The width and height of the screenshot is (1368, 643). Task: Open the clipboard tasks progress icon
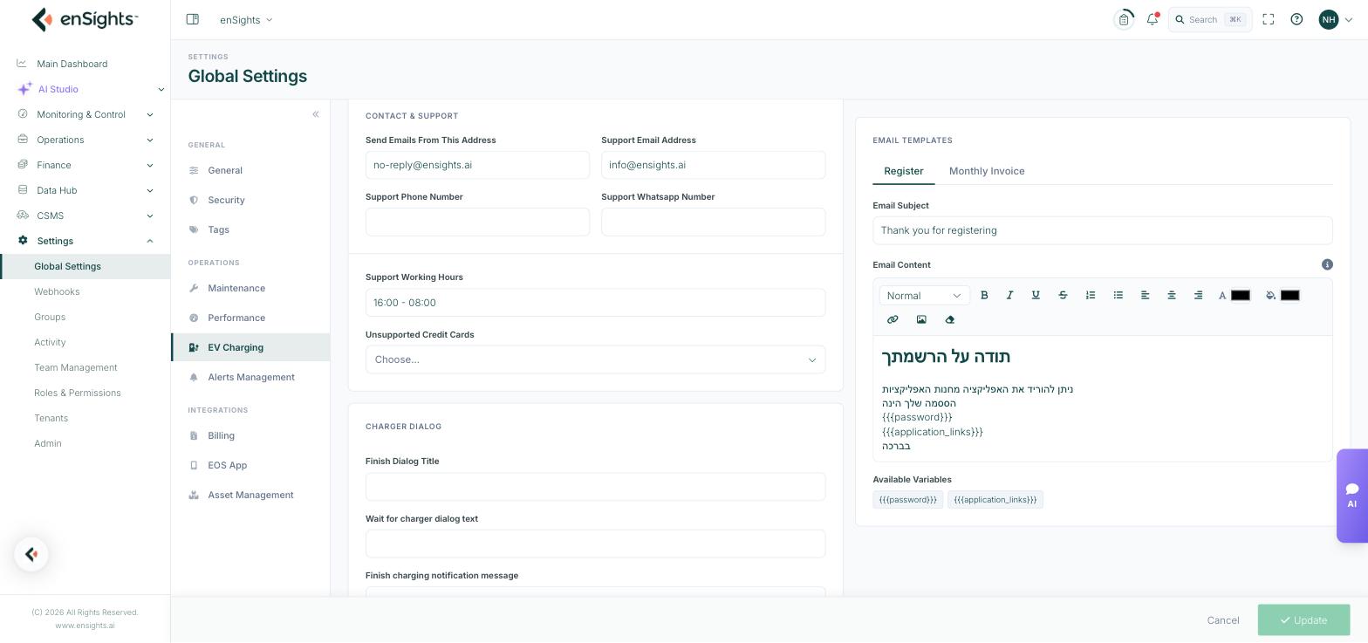(x=1124, y=19)
